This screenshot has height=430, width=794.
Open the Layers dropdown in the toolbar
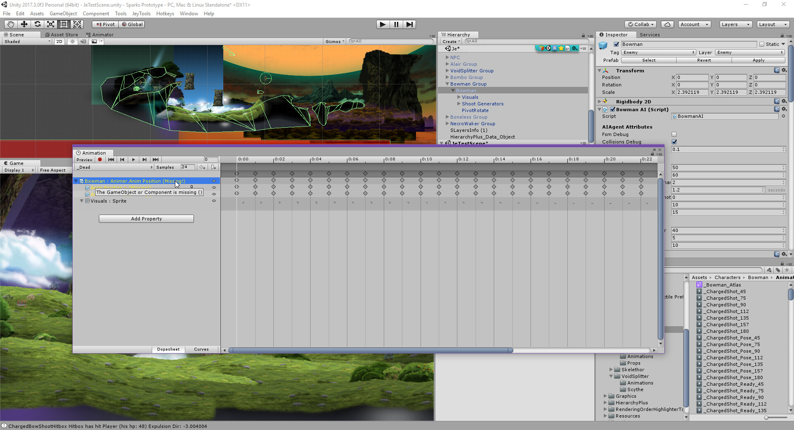tap(735, 24)
